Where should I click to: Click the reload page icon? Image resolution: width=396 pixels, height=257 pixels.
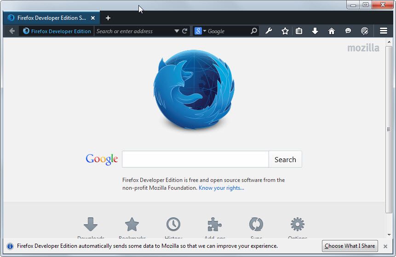(x=184, y=31)
